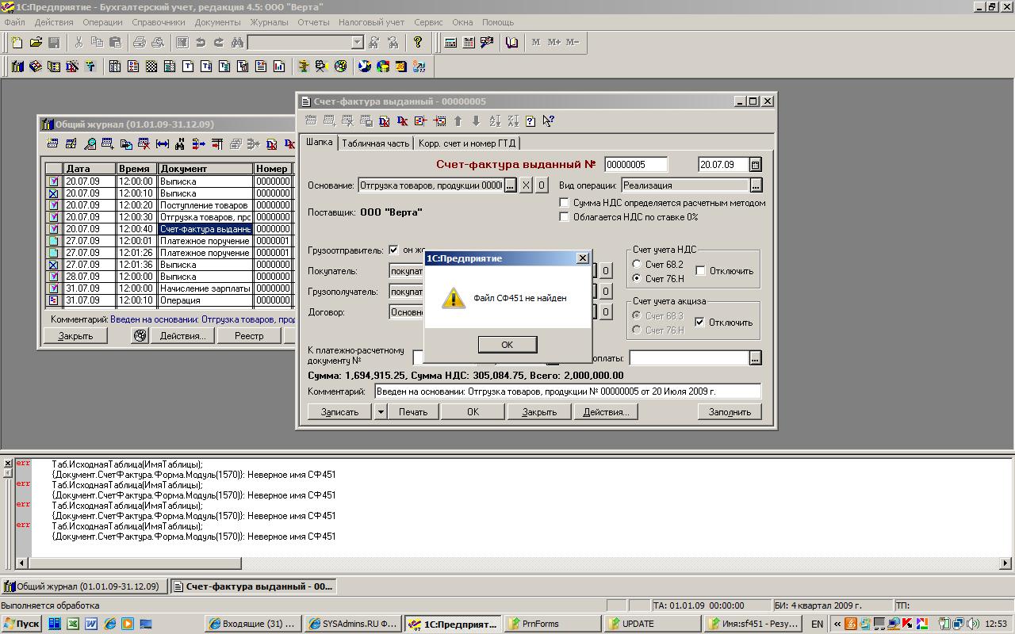This screenshot has height=634, width=1015.
Task: Click the question mark description icon in invoice toolbar
Action: coord(530,121)
